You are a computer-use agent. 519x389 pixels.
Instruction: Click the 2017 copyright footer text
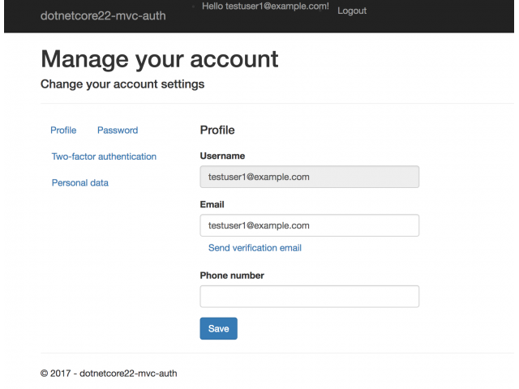(109, 374)
